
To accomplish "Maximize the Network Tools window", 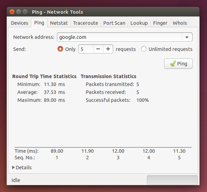I will (x=25, y=12).
